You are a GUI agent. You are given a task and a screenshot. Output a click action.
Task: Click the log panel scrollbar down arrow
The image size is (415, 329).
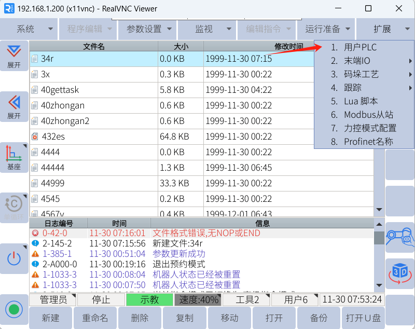(x=379, y=285)
